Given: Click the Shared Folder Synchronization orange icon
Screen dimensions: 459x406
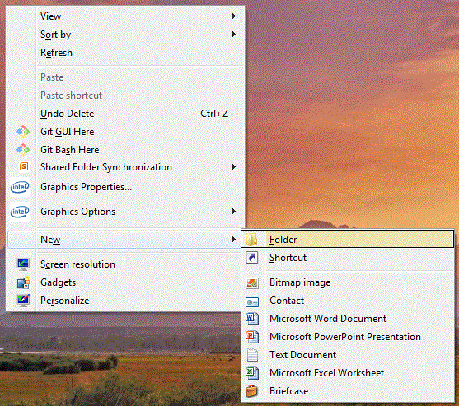Looking at the screenshot, I should (x=24, y=166).
